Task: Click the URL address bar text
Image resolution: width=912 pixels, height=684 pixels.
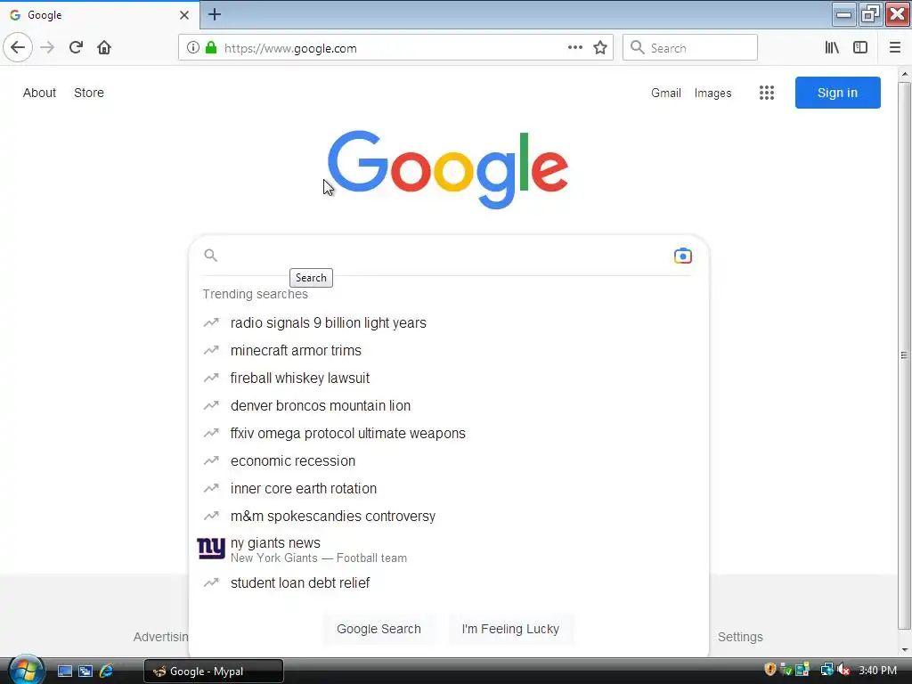Action: (290, 48)
